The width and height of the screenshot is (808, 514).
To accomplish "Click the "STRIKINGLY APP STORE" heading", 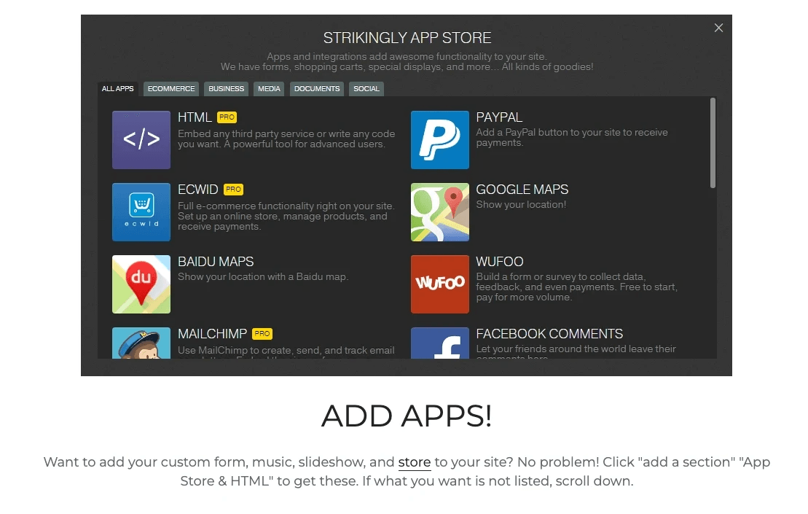I will (407, 38).
